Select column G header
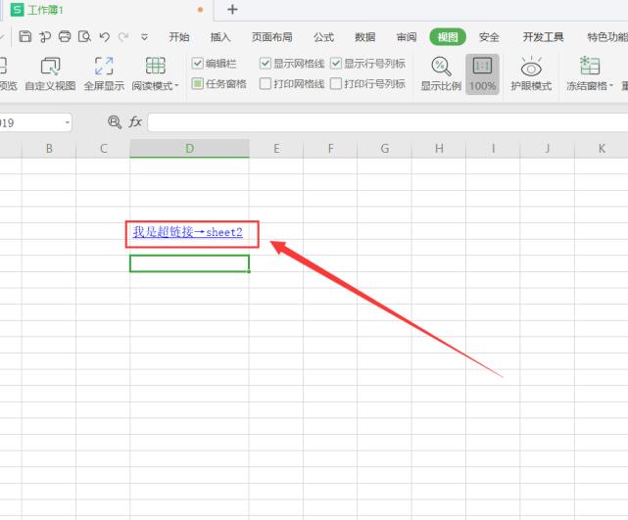The image size is (628, 520). point(384,149)
